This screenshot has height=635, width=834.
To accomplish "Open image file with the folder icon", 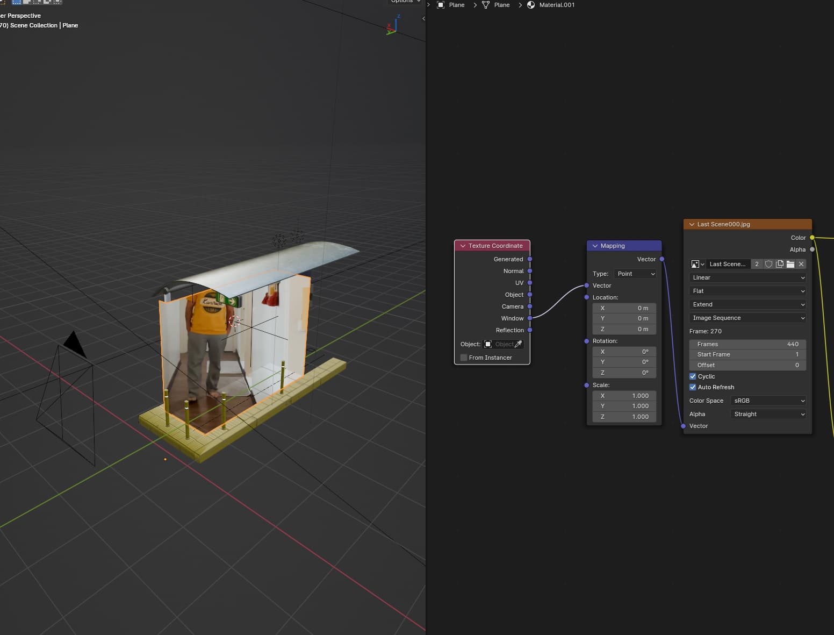I will coord(790,264).
